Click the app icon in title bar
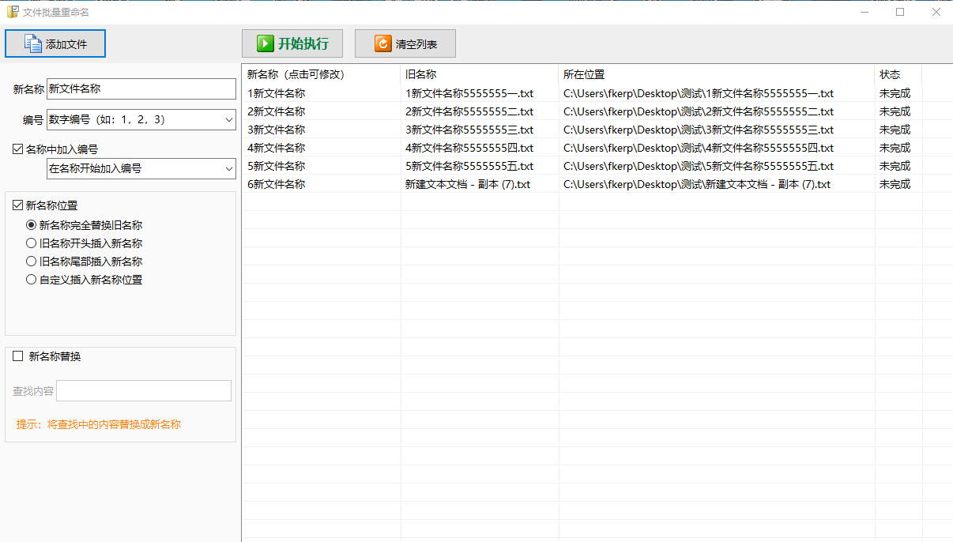Image resolution: width=953 pixels, height=542 pixels. coord(13,12)
